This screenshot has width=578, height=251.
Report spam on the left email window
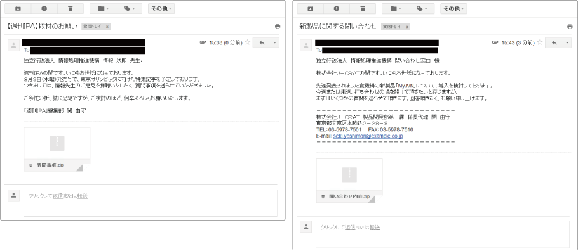[x=44, y=8]
